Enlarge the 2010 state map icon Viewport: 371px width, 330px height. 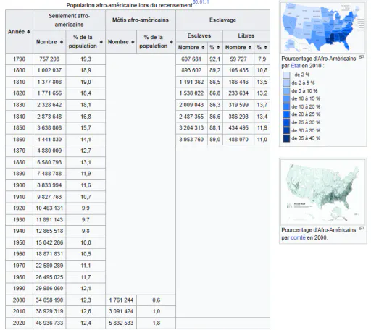(361, 57)
